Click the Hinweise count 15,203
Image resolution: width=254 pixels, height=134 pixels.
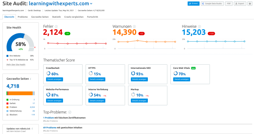point(194,32)
